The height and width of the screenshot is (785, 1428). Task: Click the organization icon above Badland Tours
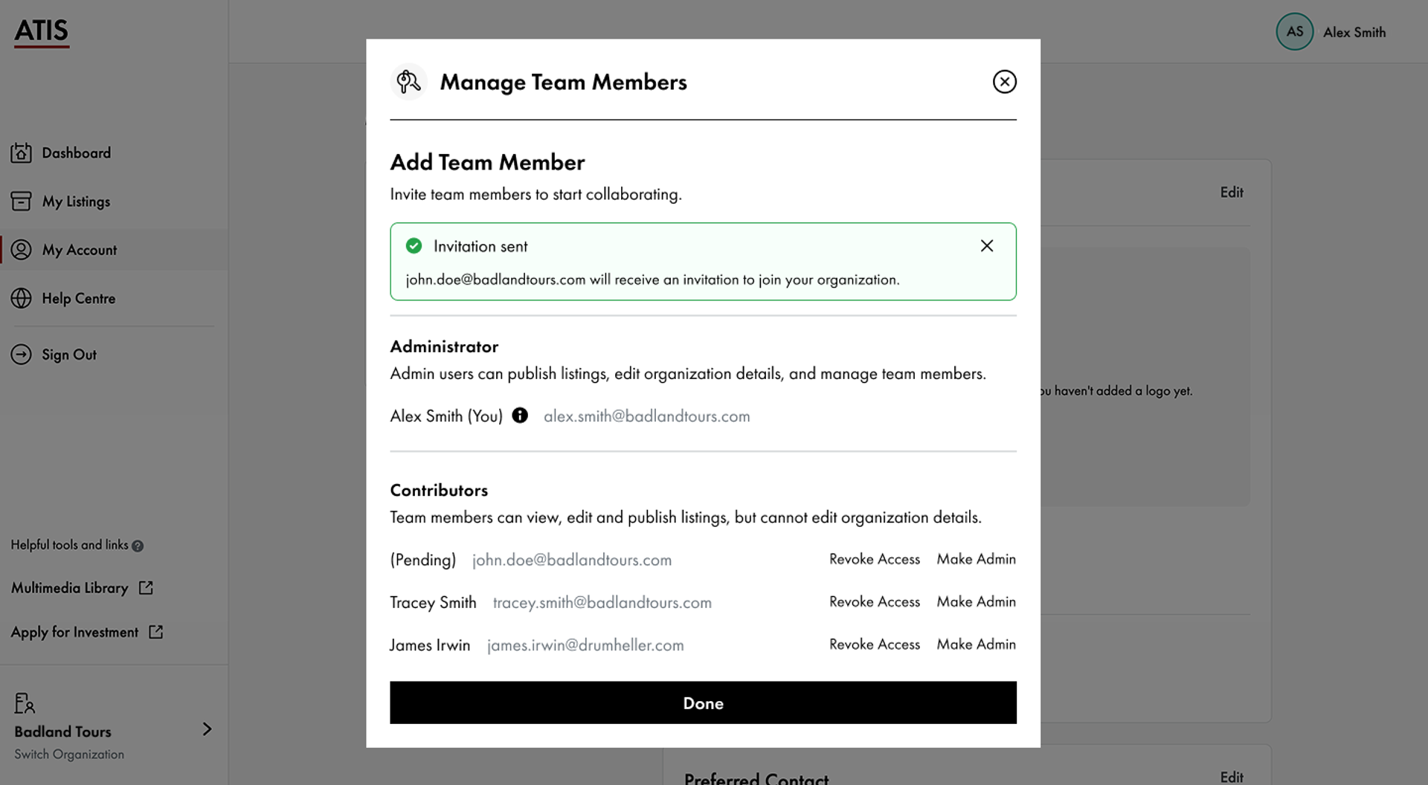tap(24, 702)
